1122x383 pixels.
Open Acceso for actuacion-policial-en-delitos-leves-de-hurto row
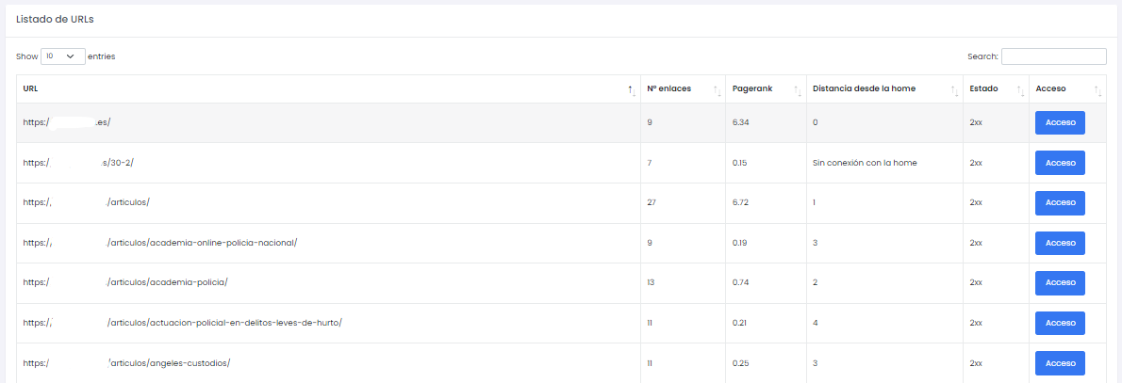[1060, 323]
